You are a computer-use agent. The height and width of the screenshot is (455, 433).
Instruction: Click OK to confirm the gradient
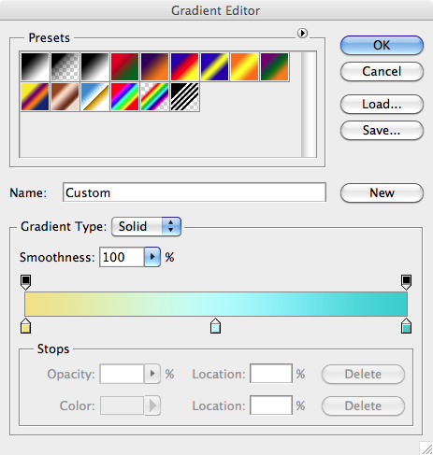point(382,46)
